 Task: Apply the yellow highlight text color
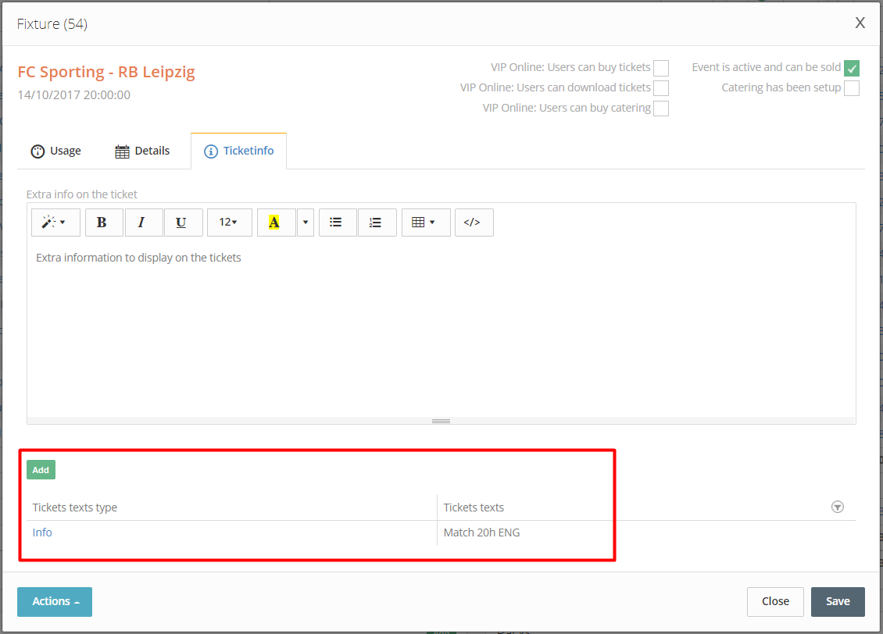pyautogui.click(x=276, y=223)
